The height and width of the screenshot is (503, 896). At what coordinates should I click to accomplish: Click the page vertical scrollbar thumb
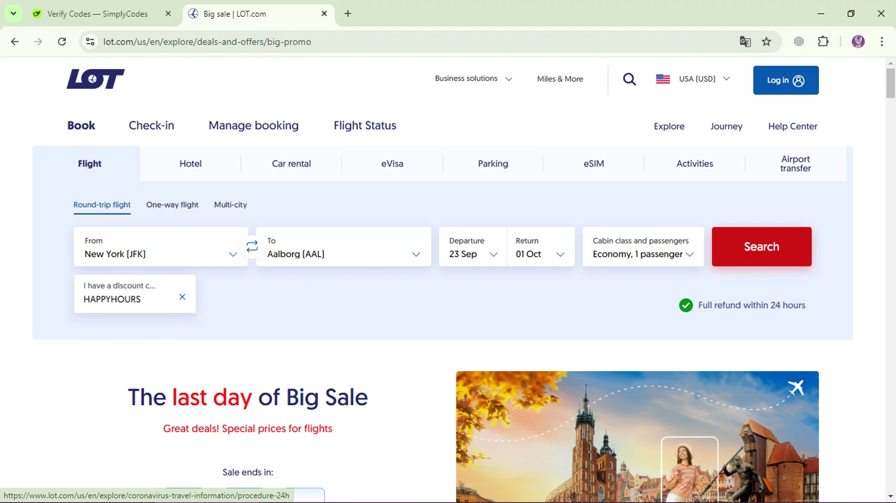[891, 83]
